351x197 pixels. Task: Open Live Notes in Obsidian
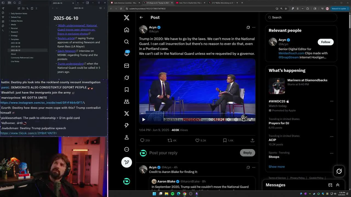click(15, 62)
